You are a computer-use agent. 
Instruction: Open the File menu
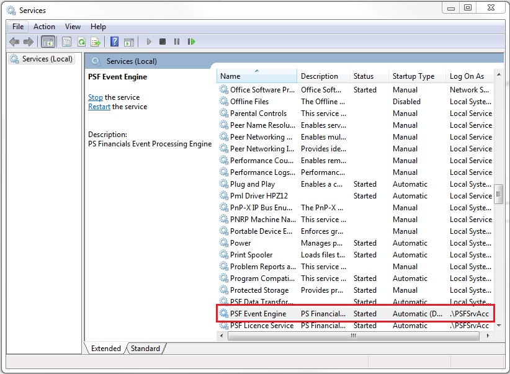tap(18, 27)
